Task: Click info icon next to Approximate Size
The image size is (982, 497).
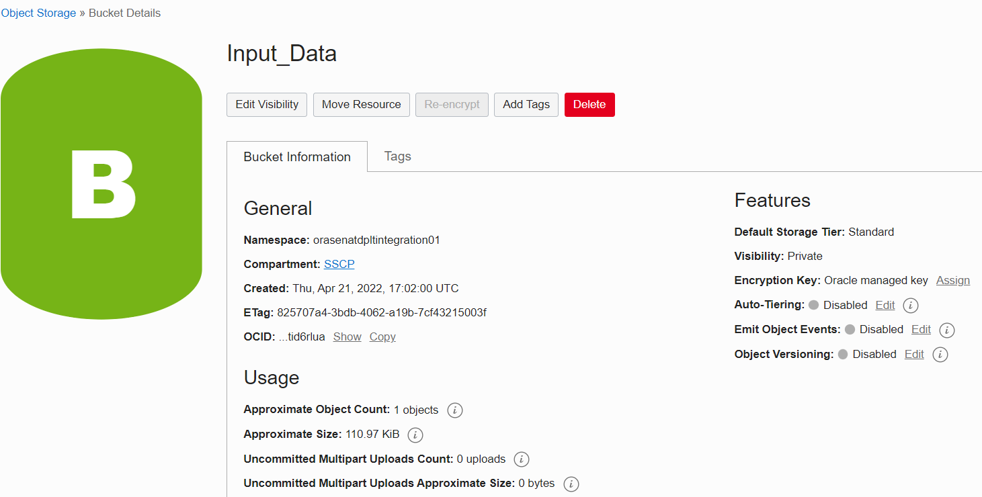Action: [x=415, y=435]
